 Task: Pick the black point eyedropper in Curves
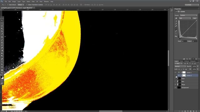point(176,21)
